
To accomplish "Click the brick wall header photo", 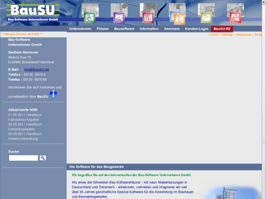I will [177, 7].
